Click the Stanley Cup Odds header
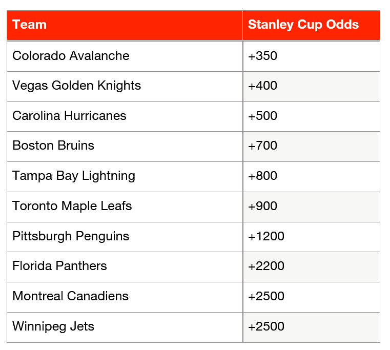 [x=303, y=25]
